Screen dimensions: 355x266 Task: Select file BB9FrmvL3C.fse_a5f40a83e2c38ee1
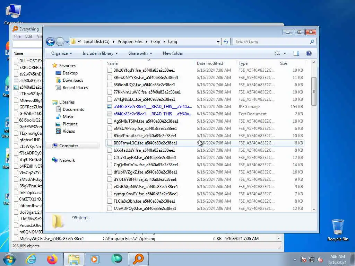[x=205, y=143]
